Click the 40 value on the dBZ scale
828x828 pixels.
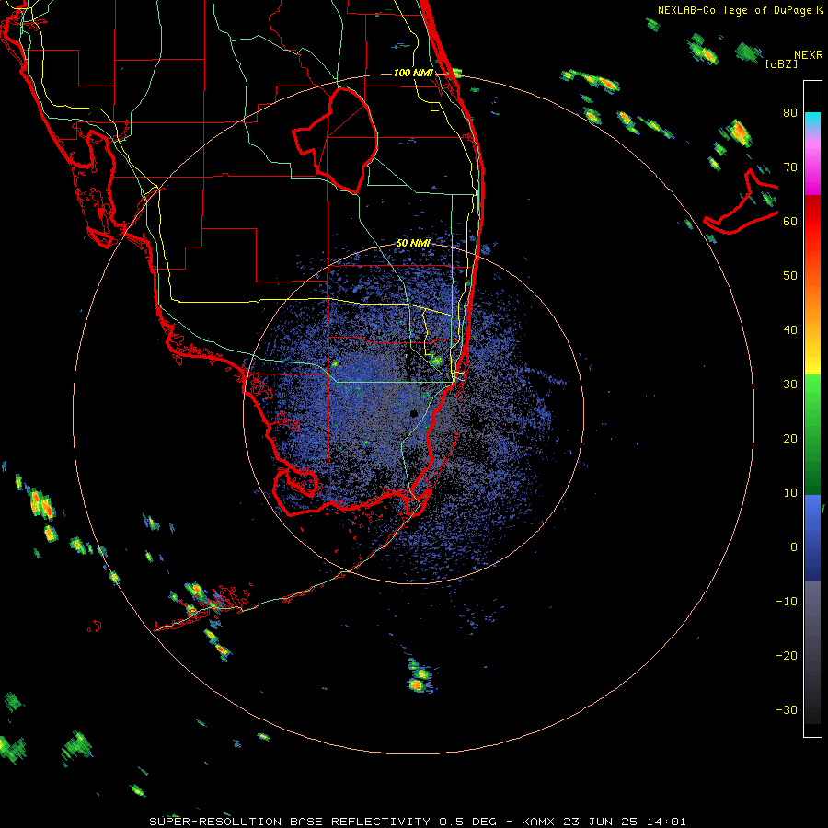click(x=790, y=330)
